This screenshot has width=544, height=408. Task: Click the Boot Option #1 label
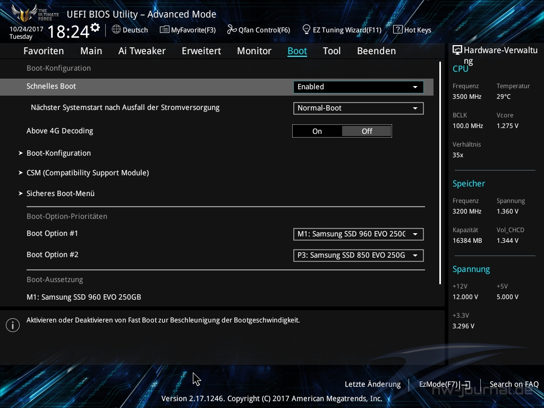pos(52,234)
